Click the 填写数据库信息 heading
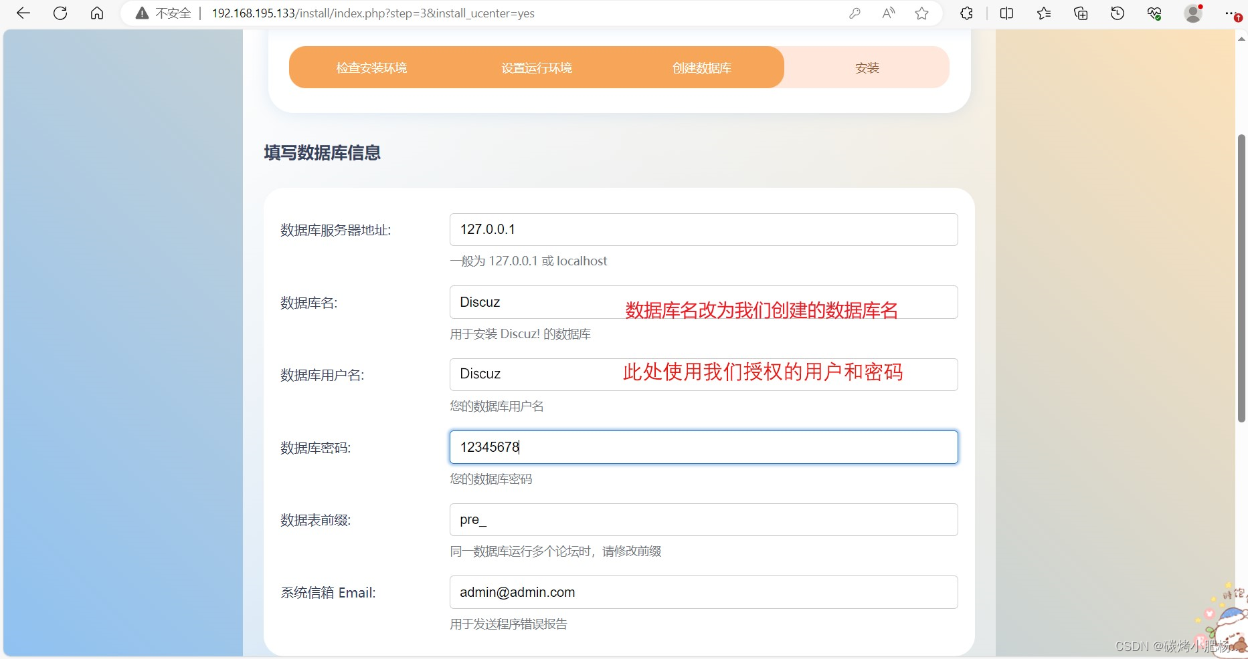Screen dimensions: 1248x659 click(x=322, y=153)
